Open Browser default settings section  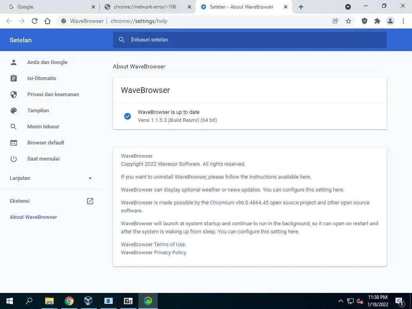click(46, 143)
